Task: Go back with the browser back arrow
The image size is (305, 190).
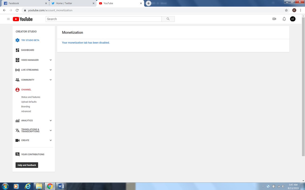Action: point(4,10)
